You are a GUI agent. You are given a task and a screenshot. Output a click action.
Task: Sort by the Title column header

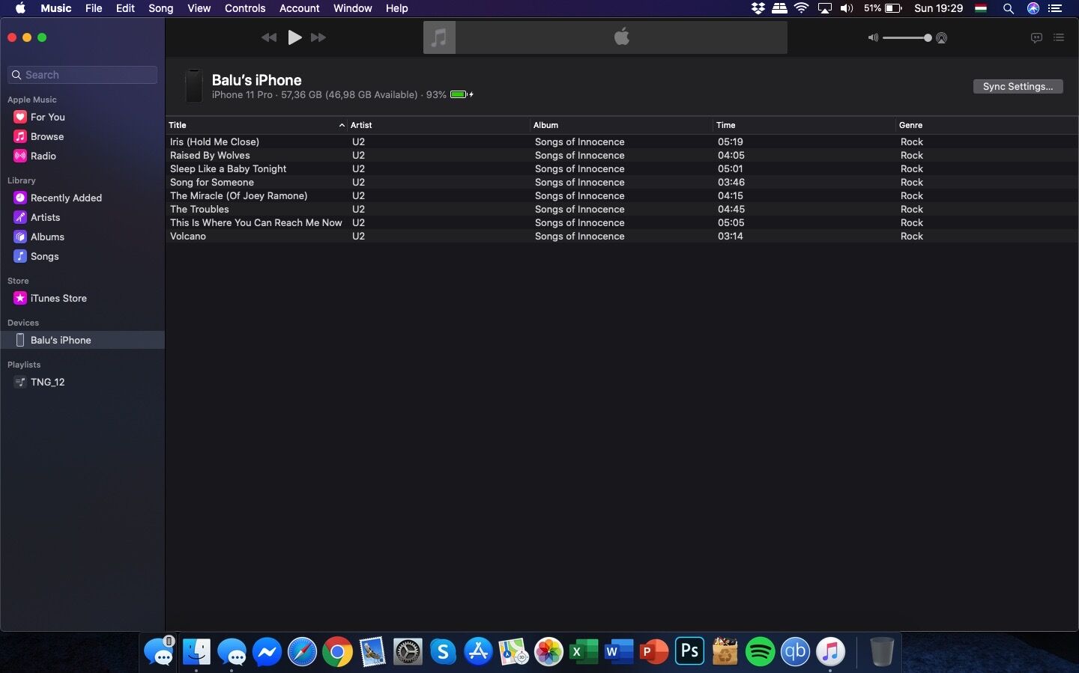[x=256, y=125]
